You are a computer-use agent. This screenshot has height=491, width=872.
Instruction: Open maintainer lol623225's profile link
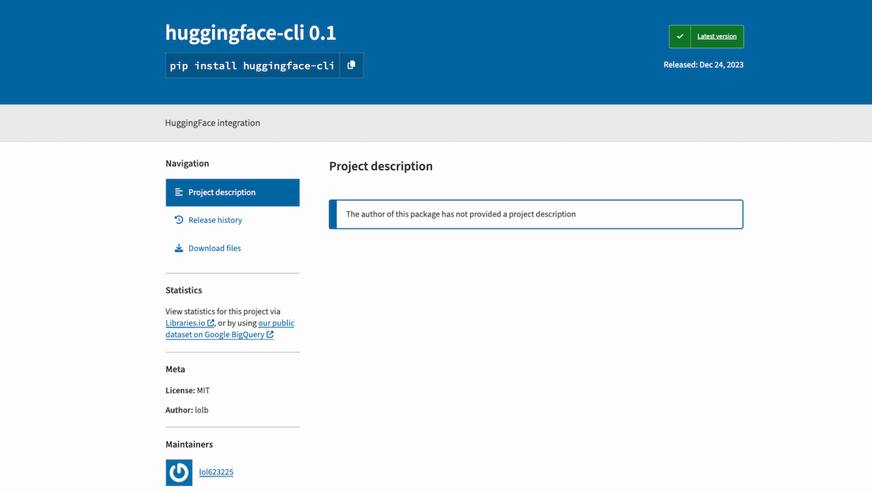point(216,472)
